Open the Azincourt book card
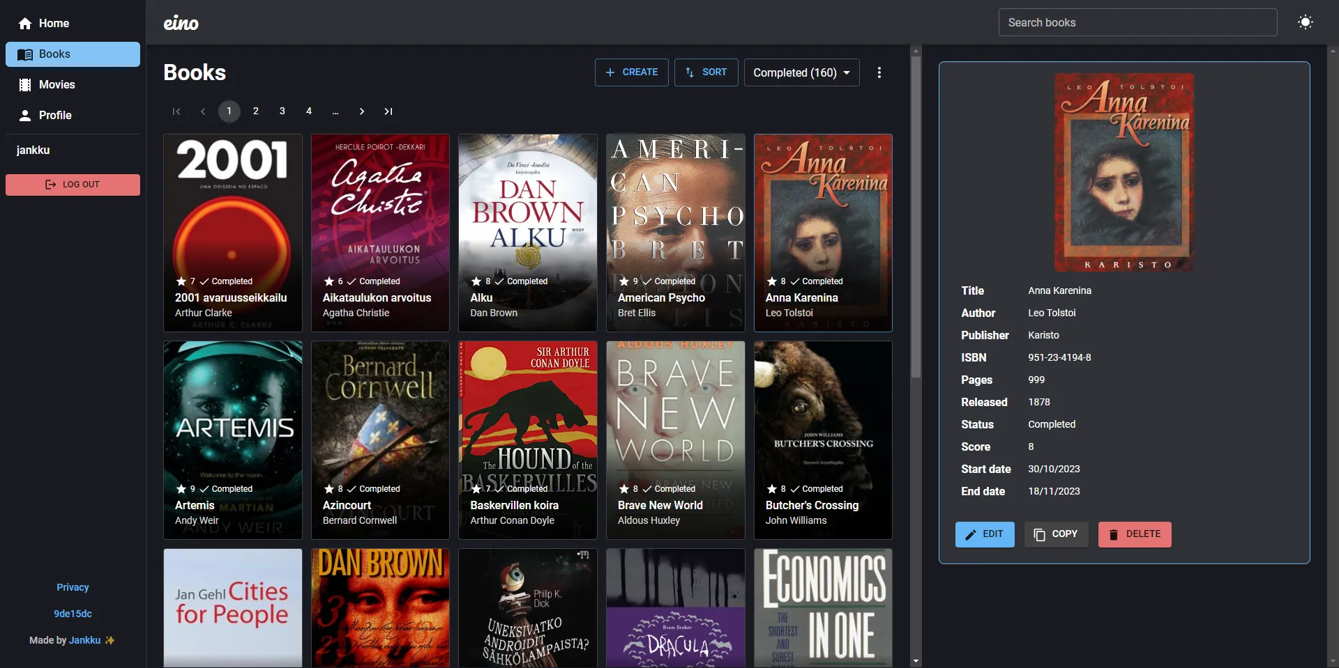The height and width of the screenshot is (668, 1339). 380,440
